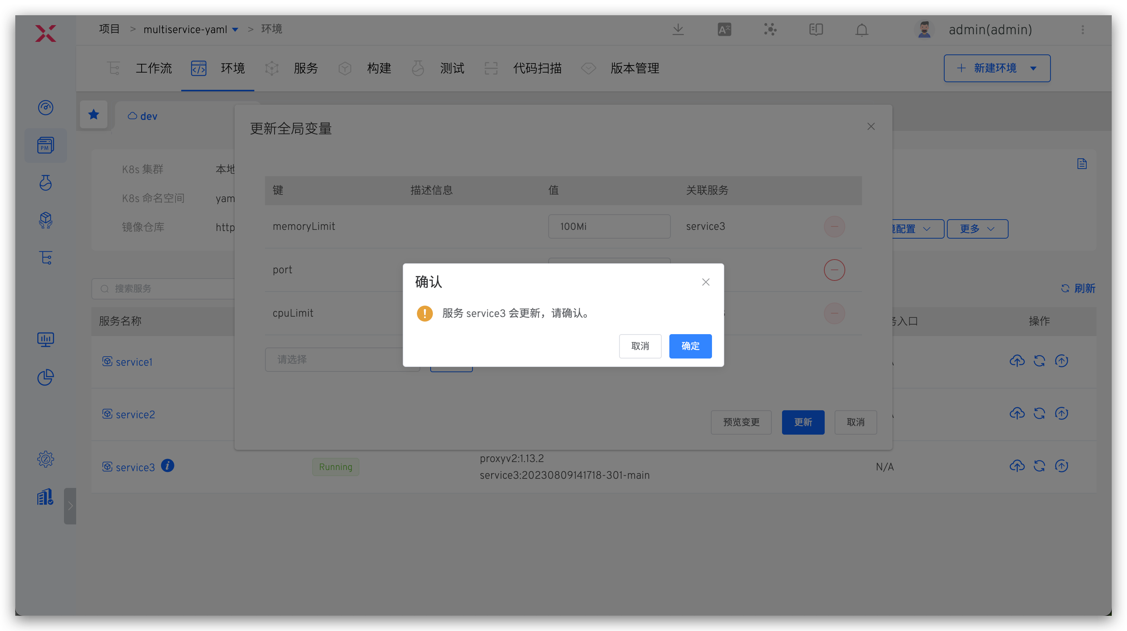
Task: Expand the 更多 dropdown button
Action: point(977,229)
